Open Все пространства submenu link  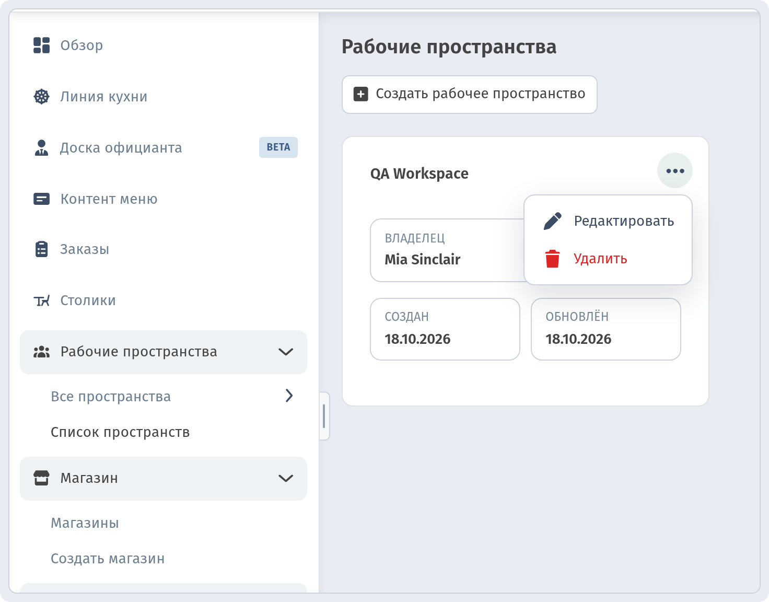point(111,397)
